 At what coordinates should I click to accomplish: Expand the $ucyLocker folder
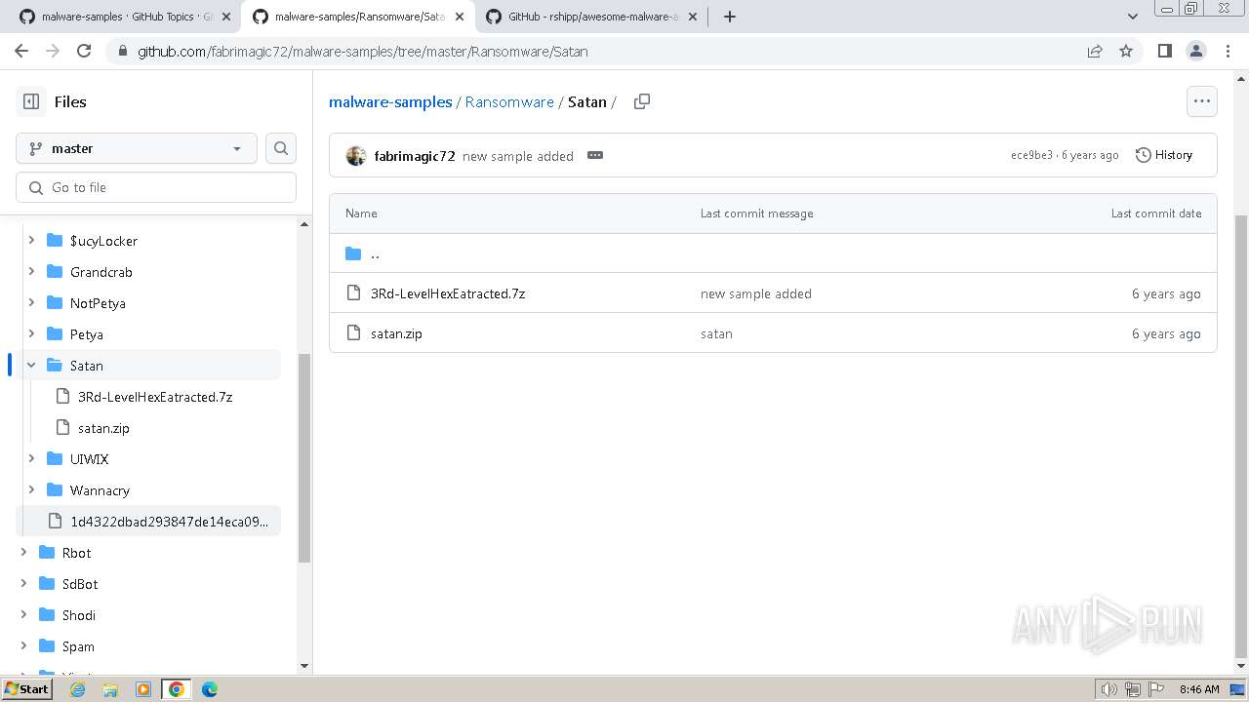pos(31,241)
